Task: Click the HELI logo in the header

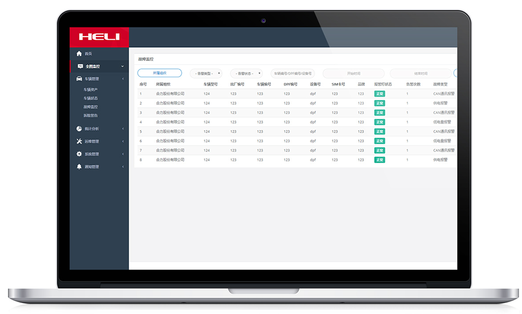Action: 99,37
